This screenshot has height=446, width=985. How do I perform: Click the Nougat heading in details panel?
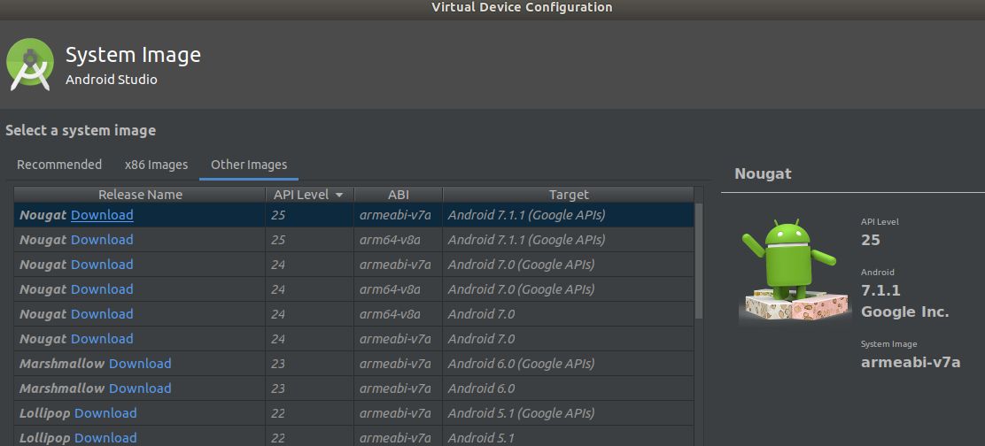[x=763, y=173]
